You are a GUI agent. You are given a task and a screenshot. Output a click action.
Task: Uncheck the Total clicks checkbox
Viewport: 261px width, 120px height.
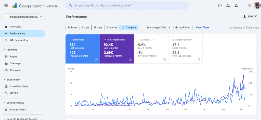coord(71,40)
